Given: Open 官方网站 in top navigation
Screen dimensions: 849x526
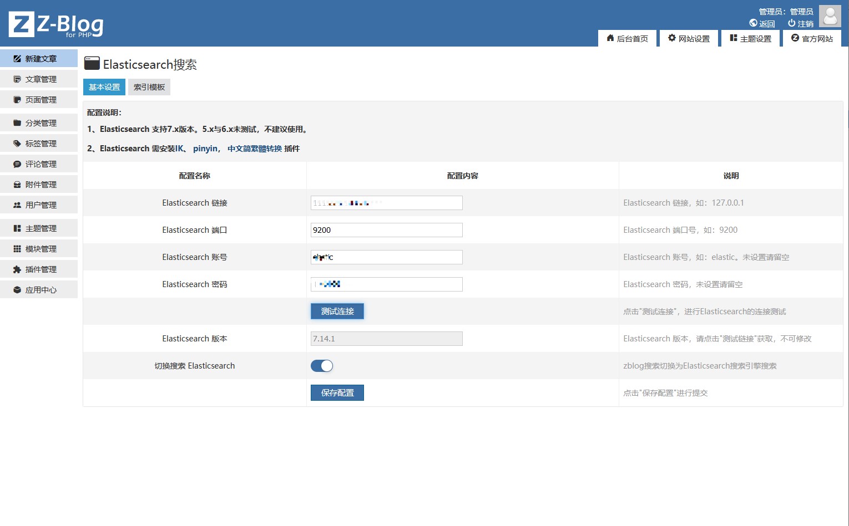Looking at the screenshot, I should pos(812,38).
